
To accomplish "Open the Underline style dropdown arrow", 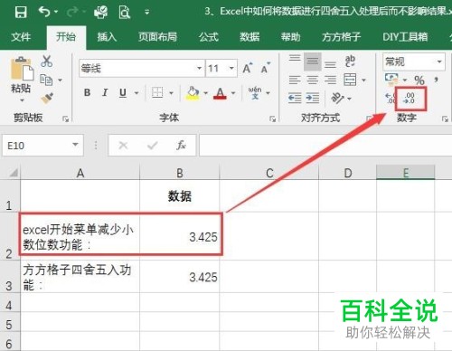I will pyautogui.click(x=137, y=93).
